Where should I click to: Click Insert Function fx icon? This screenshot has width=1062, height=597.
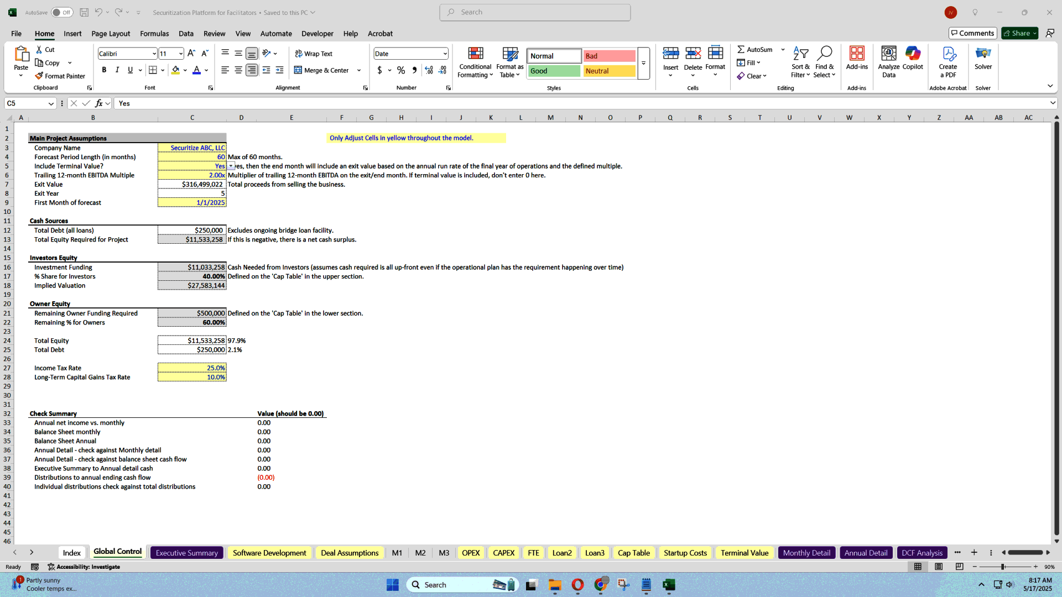pyautogui.click(x=99, y=103)
